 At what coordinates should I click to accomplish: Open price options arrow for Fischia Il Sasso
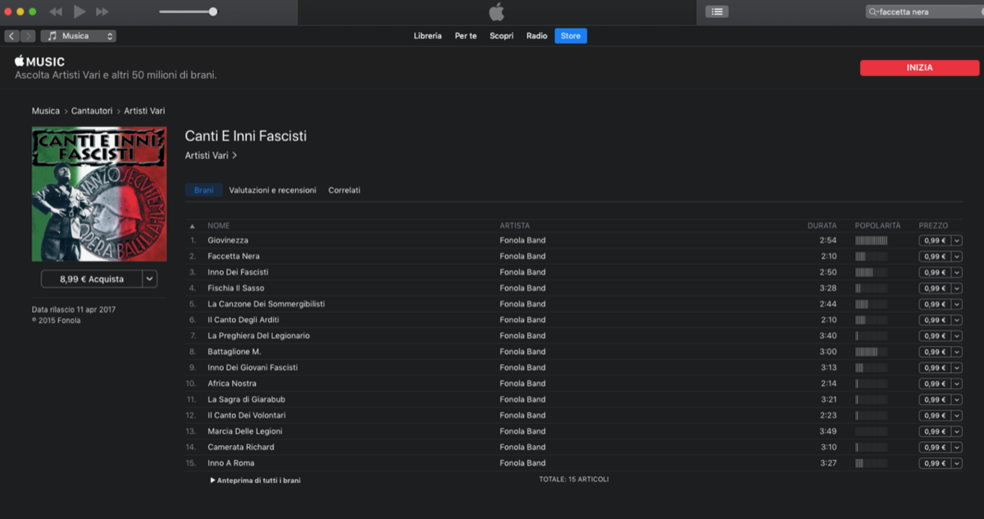point(957,288)
